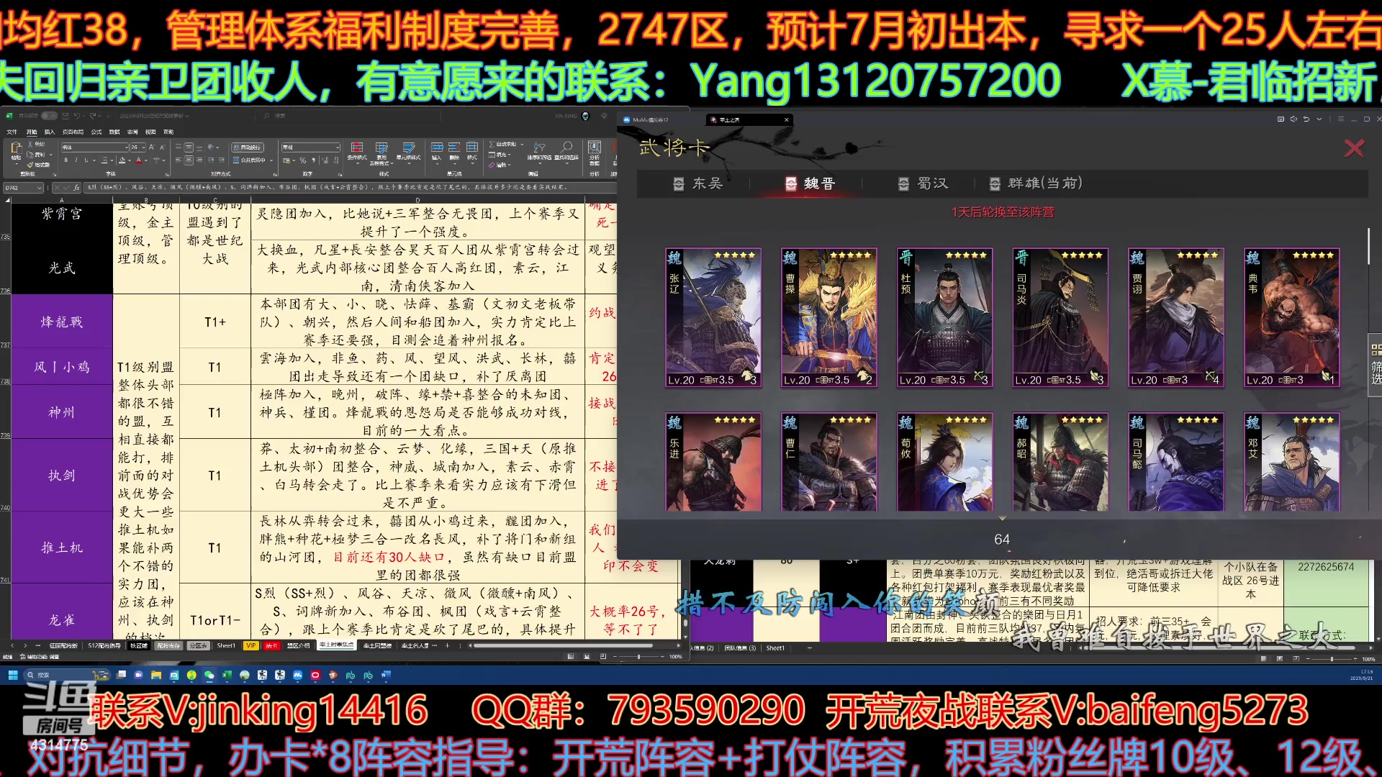Open the MuMu hamburger menu icon
The image size is (1382, 777).
1340,119
